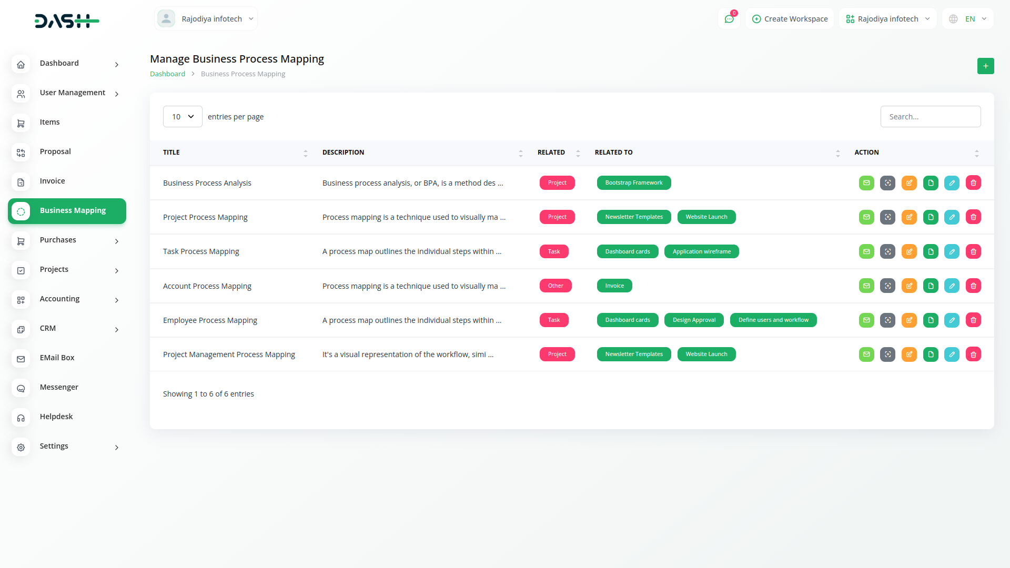The image size is (1010, 568).
Task: Click the dark green document icon for Account Process Mapping
Action: [x=931, y=286]
